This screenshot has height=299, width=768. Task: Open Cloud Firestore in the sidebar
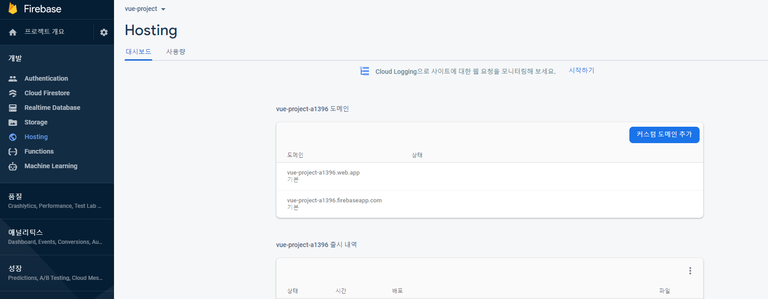coord(47,93)
